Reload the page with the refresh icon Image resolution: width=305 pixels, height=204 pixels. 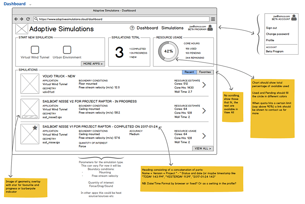(28, 19)
